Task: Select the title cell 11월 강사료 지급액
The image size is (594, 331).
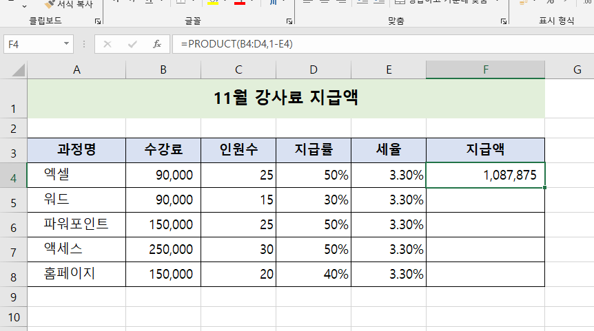Action: click(286, 98)
